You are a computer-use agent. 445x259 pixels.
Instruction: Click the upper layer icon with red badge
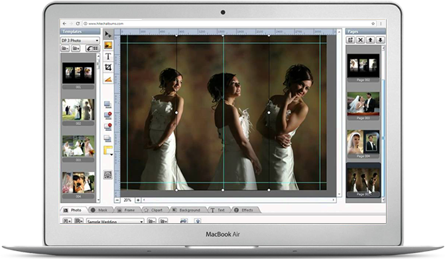pyautogui.click(x=107, y=116)
